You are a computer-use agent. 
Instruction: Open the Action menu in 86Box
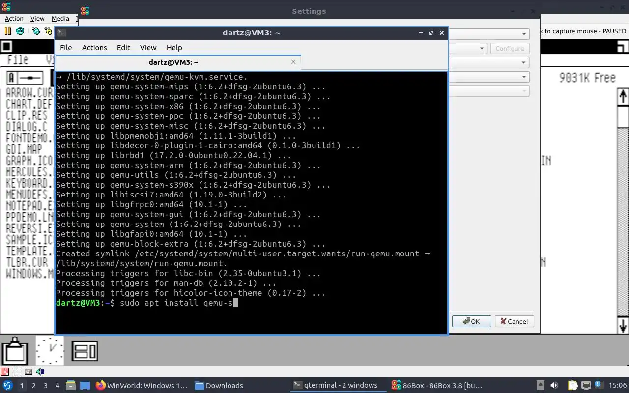[x=14, y=18]
